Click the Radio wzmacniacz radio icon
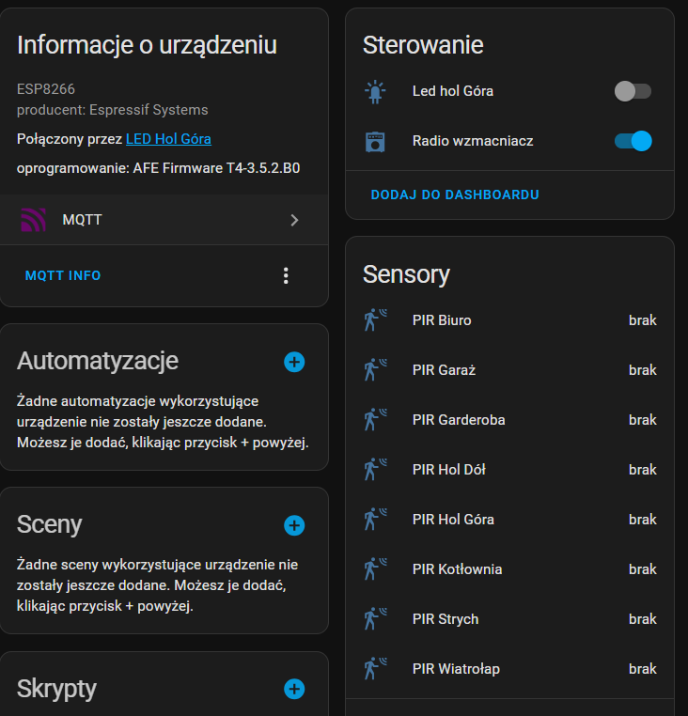Screen dimensions: 688x716 tap(375, 142)
